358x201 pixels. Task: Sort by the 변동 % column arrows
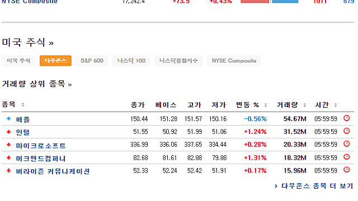tap(265, 105)
